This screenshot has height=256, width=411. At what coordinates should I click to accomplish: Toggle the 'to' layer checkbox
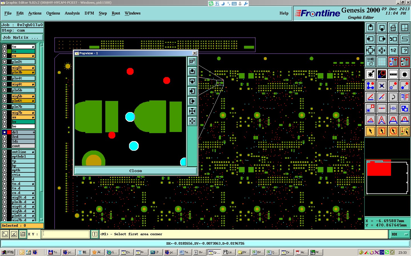(5, 47)
